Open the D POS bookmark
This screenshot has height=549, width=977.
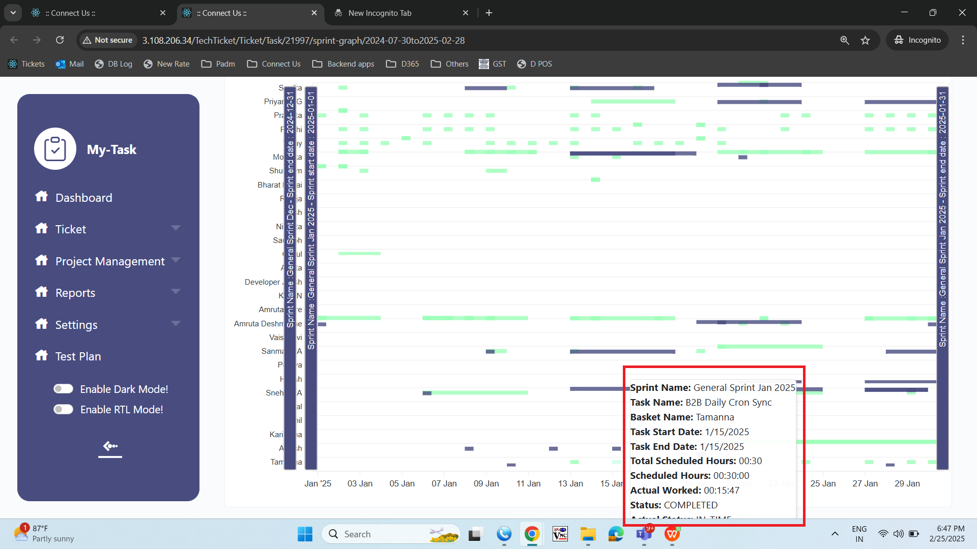click(x=535, y=64)
